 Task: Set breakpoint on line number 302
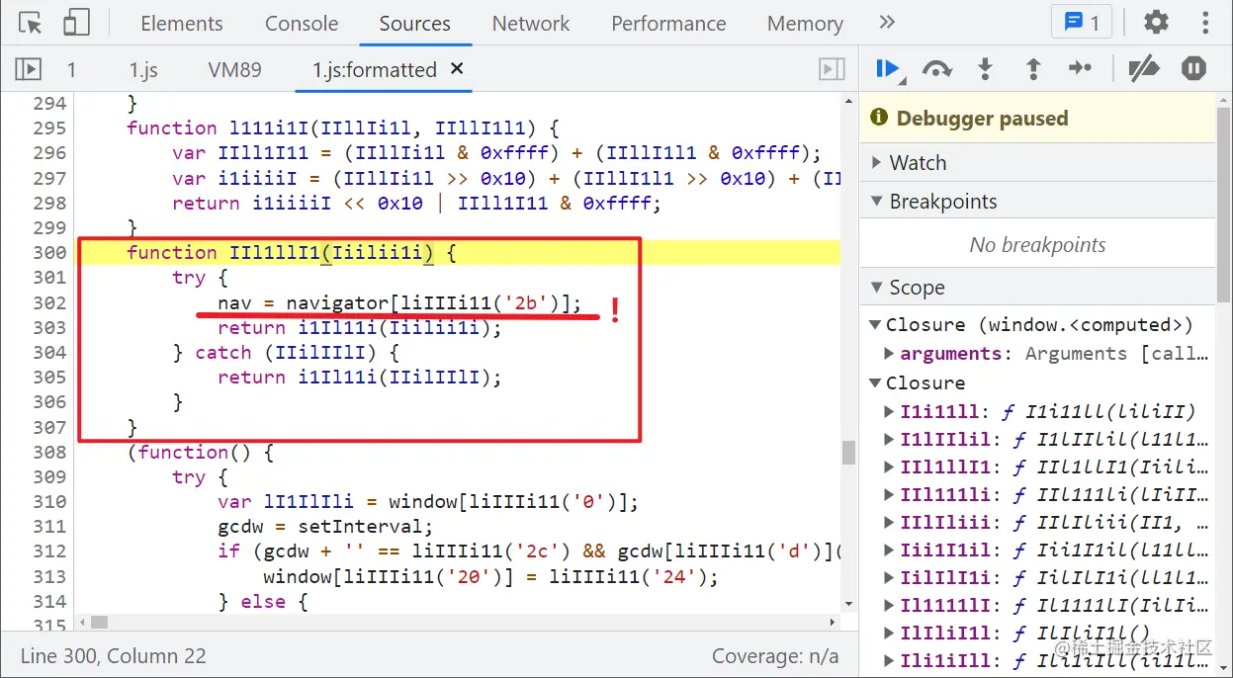tap(48, 302)
